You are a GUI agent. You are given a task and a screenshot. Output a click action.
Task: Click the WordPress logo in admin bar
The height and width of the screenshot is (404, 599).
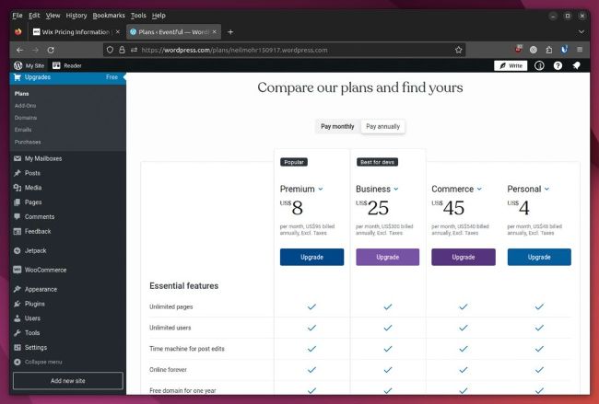[18, 65]
